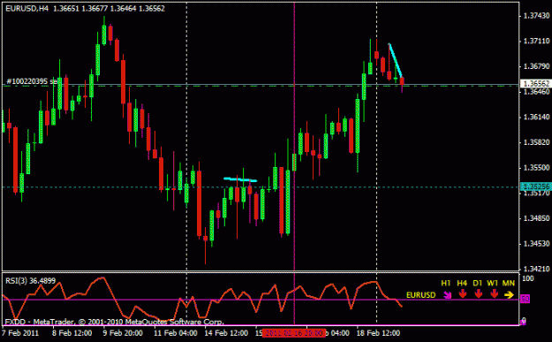Image resolution: width=552 pixels, height=342 pixels.
Task: Click the 11 Feb 04:00 date label
Action: tap(176, 333)
